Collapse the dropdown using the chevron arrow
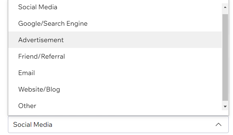 [218, 125]
